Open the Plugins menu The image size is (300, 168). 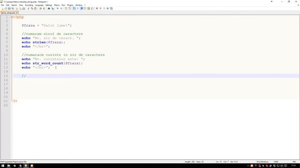(x=70, y=5)
